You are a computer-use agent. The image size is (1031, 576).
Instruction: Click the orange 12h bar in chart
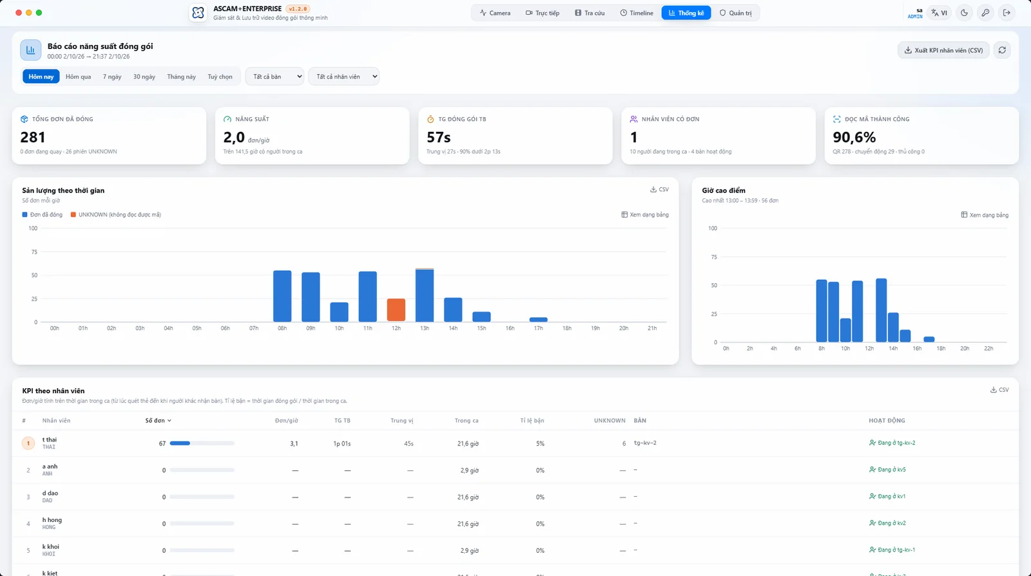(x=396, y=310)
